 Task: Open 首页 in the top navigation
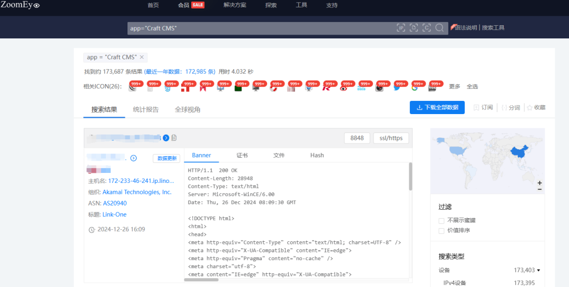click(153, 5)
